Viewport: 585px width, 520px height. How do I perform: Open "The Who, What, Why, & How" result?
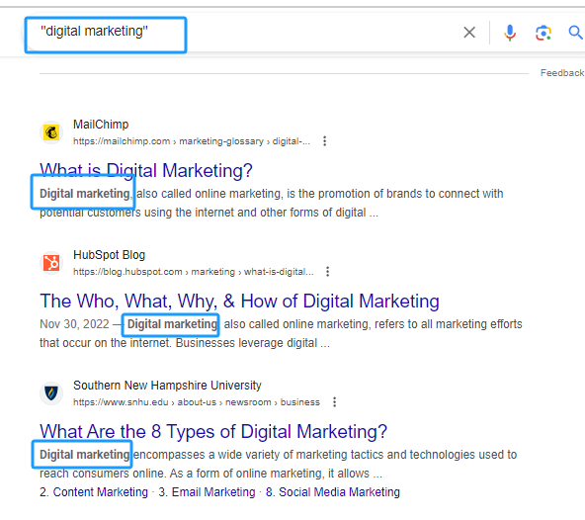pos(239,301)
